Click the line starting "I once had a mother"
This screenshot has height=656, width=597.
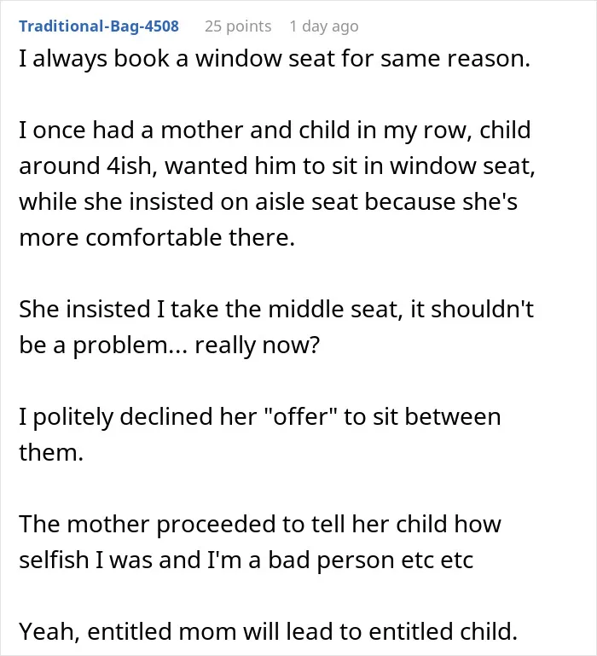(275, 130)
